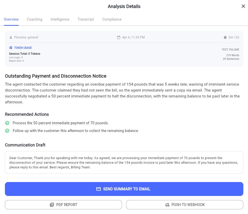
Task: Select the 'Live Logic: 0' line
Action: (x=16, y=57)
